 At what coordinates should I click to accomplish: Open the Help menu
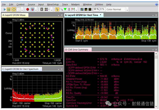pos(109,4)
